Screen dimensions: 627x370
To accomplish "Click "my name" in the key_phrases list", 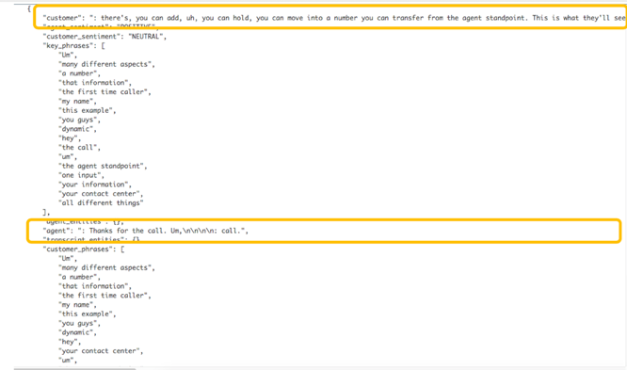I will [77, 101].
